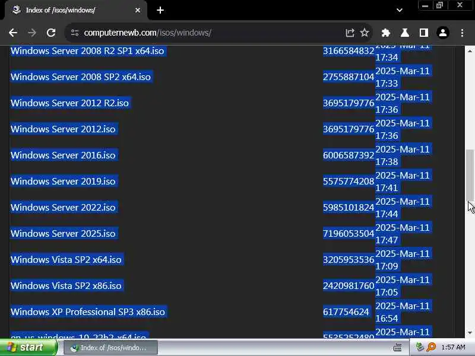Click the vertical scrollbar thumb
The height and width of the screenshot is (356, 475).
pos(470,174)
